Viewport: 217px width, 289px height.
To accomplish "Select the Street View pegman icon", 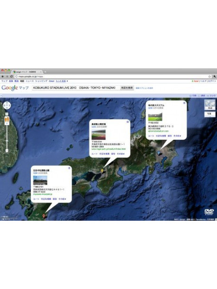I will point(7,119).
